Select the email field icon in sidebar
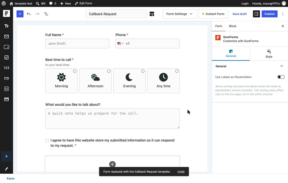The width and height of the screenshot is (288, 183). (x=6, y=37)
